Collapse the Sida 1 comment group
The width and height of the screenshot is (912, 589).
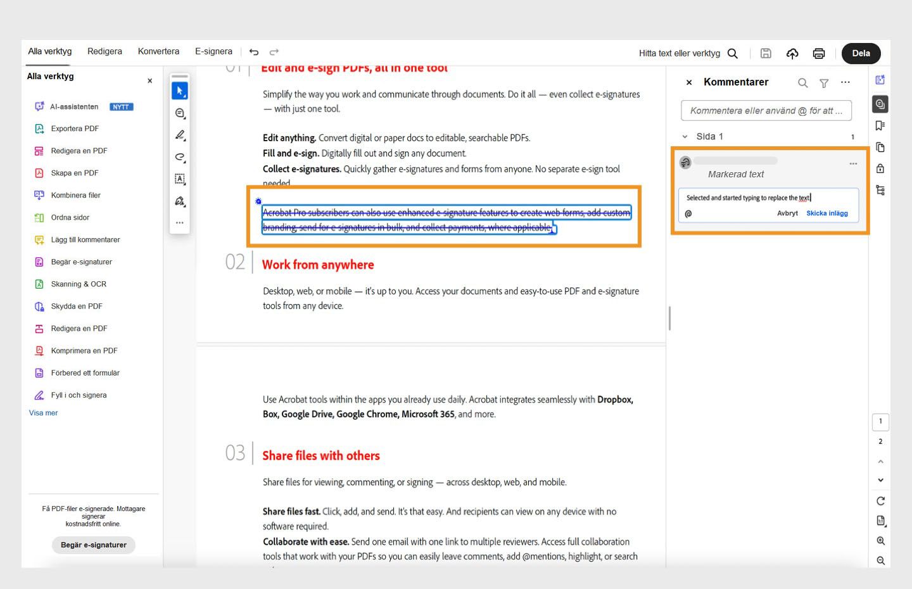(685, 137)
